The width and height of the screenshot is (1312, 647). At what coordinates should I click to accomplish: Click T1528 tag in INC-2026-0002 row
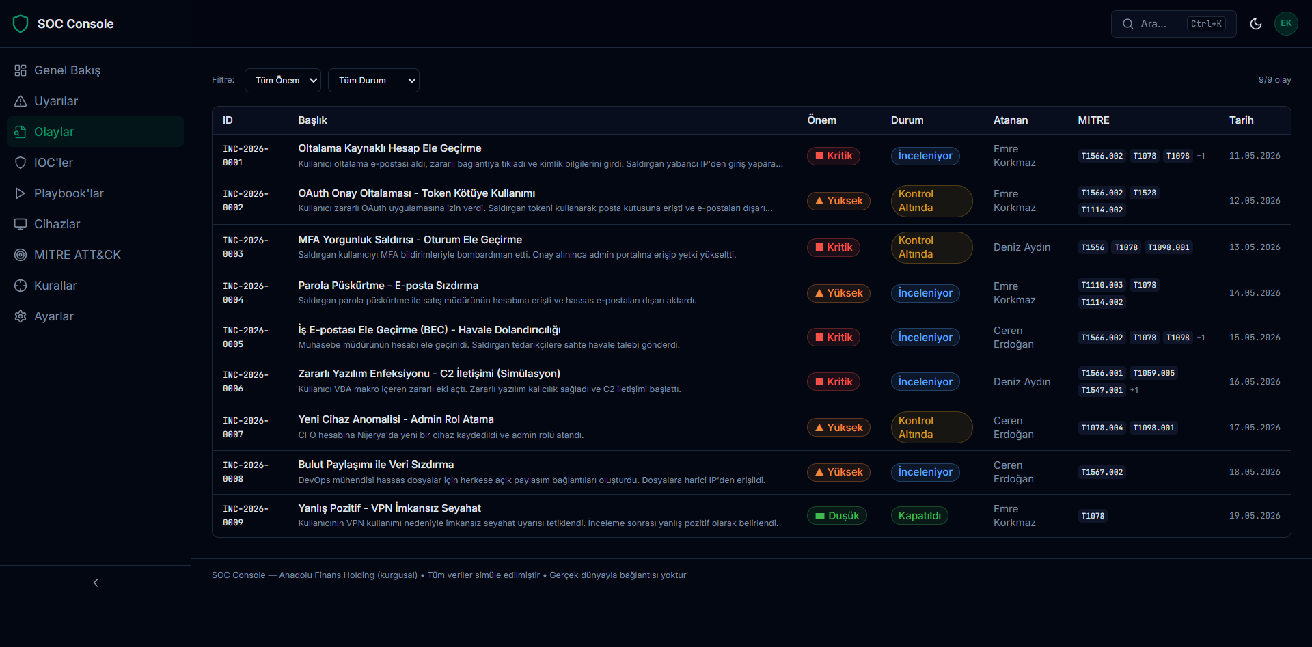[x=1145, y=193]
